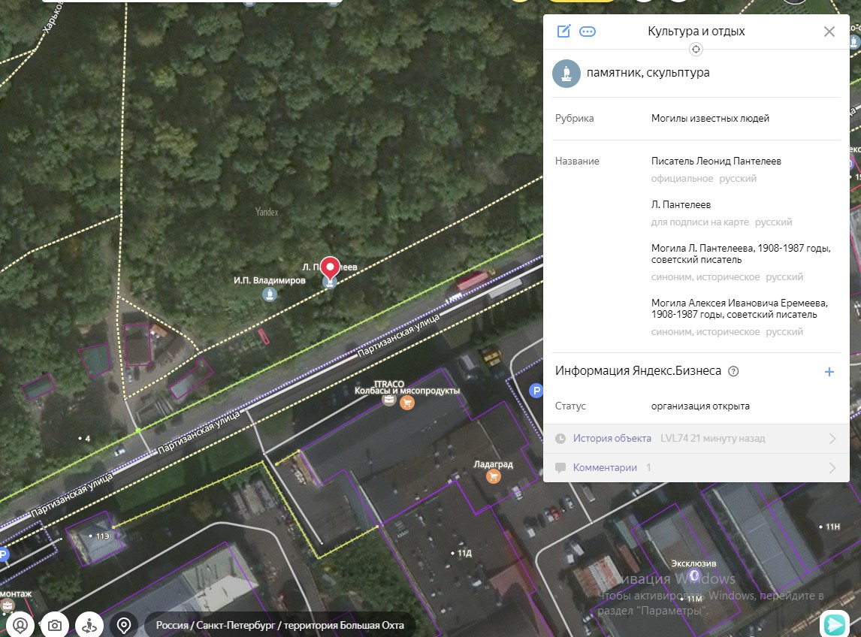Open the panorama street view icon
This screenshot has width=861, height=637.
[x=89, y=625]
